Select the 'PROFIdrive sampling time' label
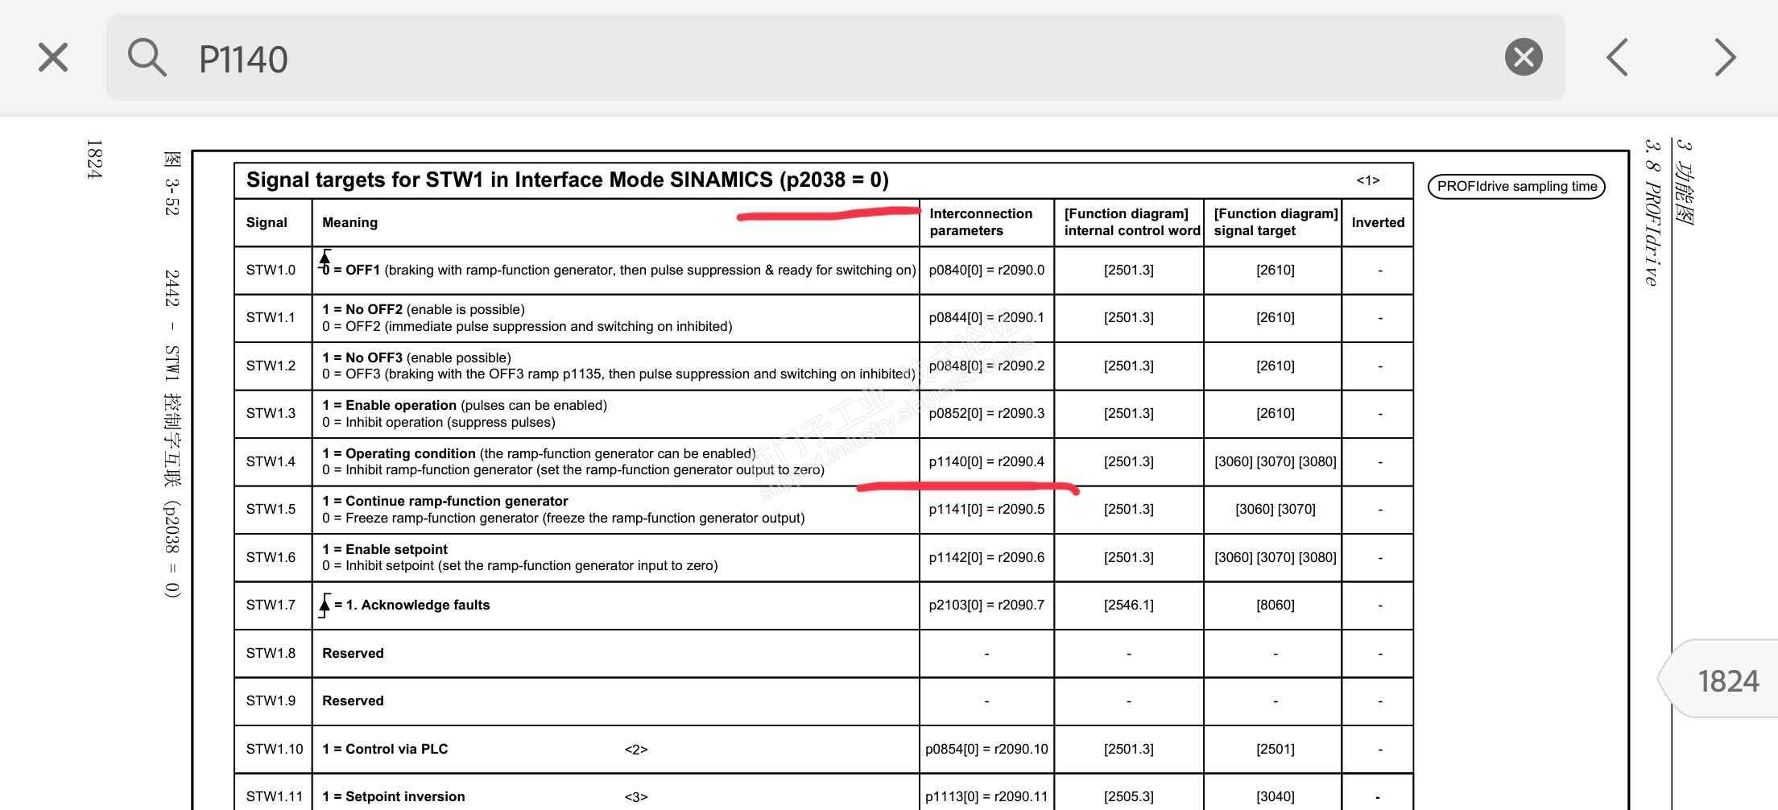Image resolution: width=1778 pixels, height=810 pixels. 1516,187
